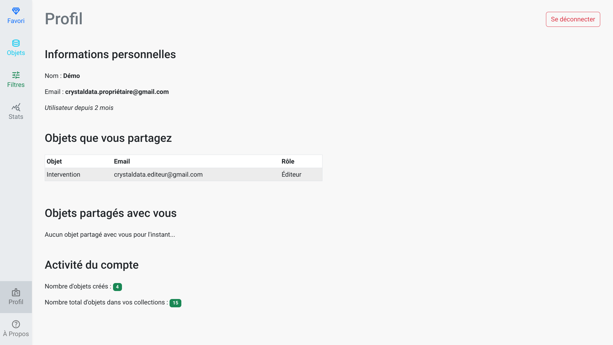Click the Profil page title
Image resolution: width=613 pixels, height=345 pixels.
[x=64, y=19]
